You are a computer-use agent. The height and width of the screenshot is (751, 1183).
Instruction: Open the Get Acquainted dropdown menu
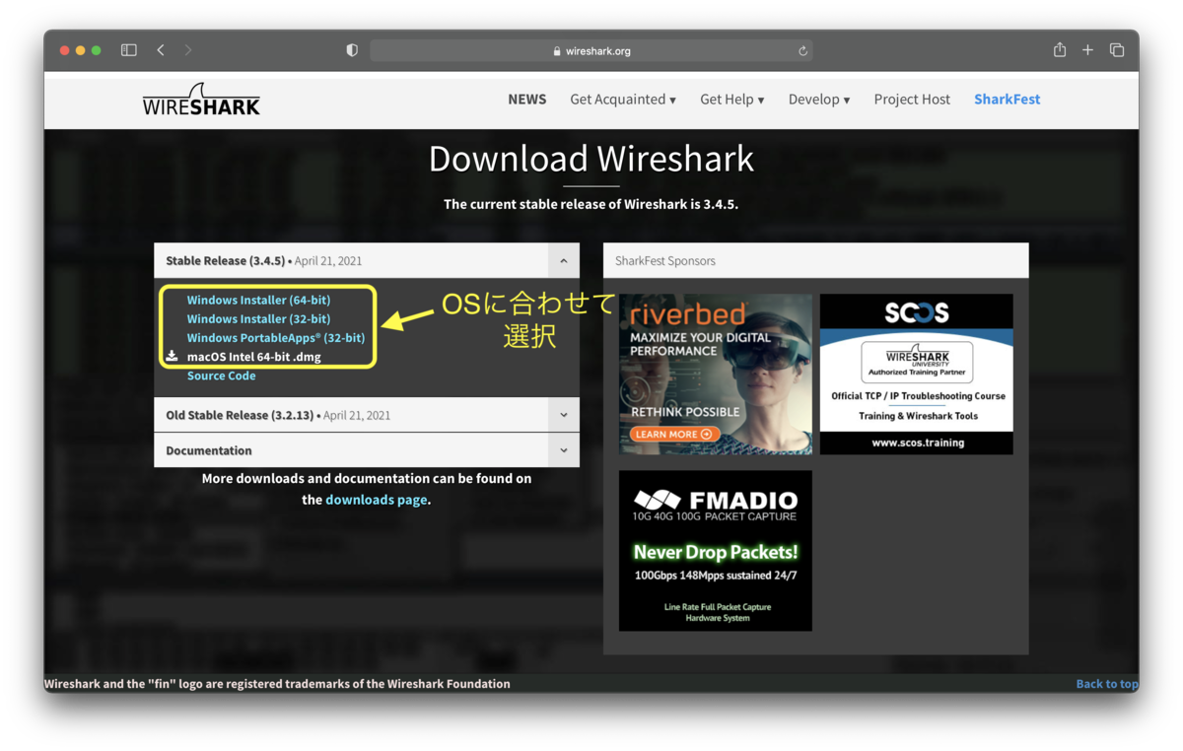click(x=623, y=100)
